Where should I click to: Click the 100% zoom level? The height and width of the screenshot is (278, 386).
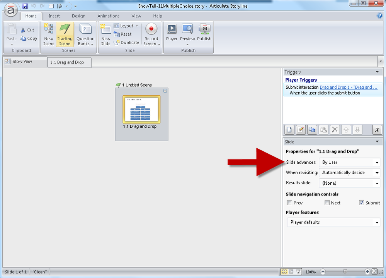[x=310, y=272]
